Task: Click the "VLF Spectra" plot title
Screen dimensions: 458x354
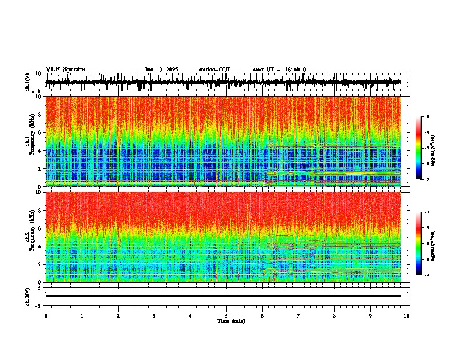Action: tap(65, 69)
